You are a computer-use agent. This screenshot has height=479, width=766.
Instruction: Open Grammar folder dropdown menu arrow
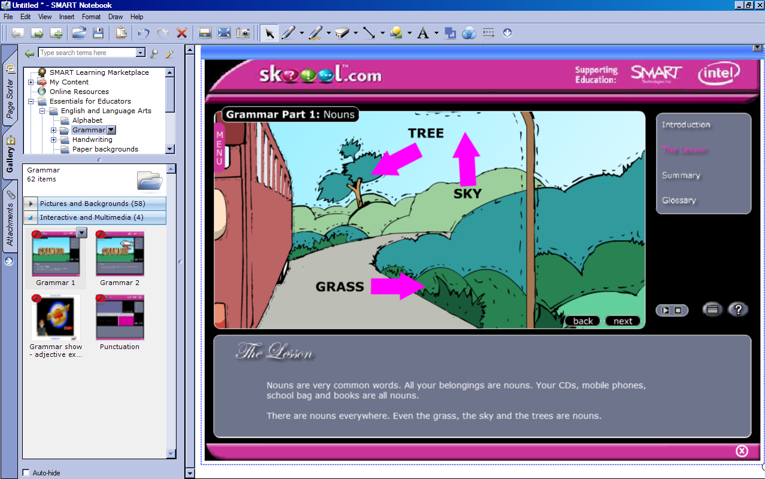pyautogui.click(x=111, y=130)
